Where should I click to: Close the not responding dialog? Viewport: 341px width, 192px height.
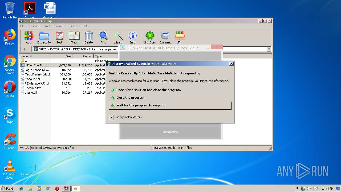point(232,63)
